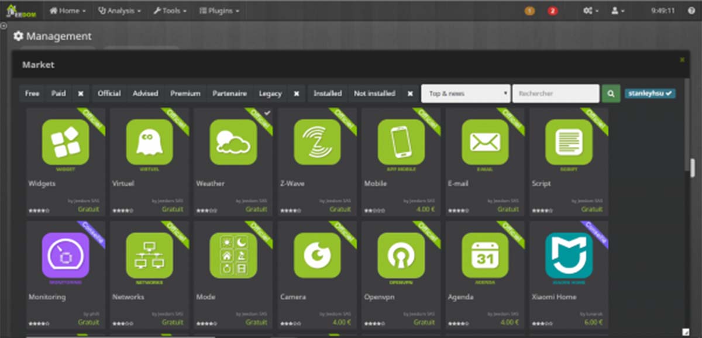Open the settings gear dropdown
Image resolution: width=702 pixels, height=338 pixels.
590,10
